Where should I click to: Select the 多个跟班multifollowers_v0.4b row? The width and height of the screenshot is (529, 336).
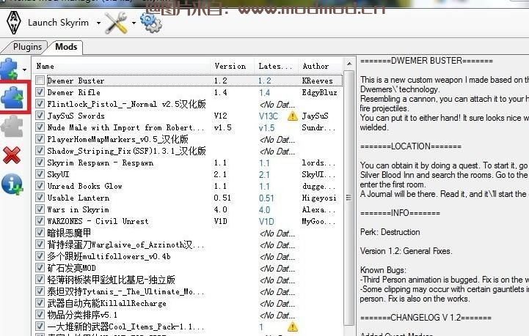pos(189,256)
